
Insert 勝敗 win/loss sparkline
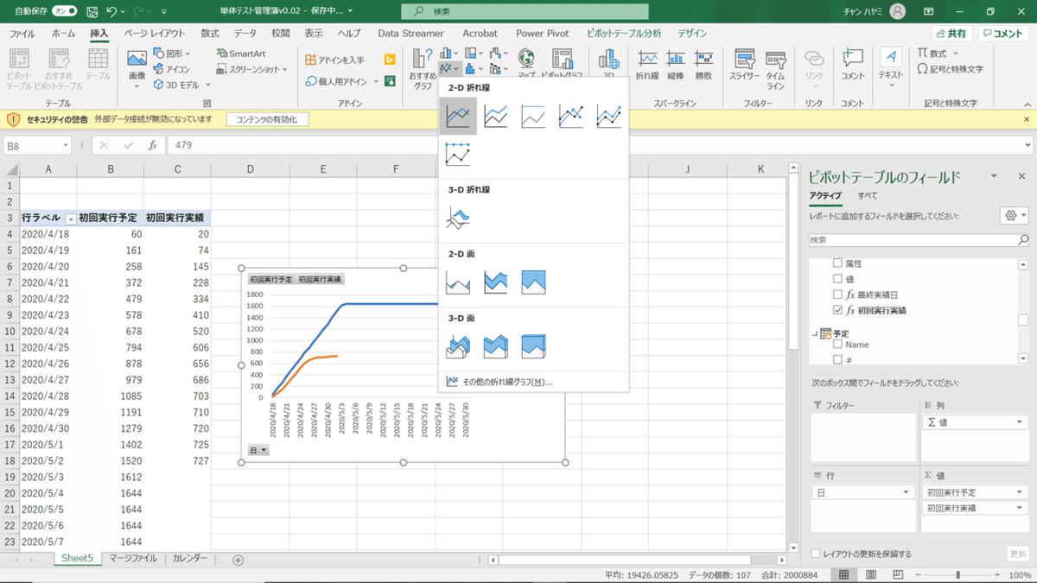[703, 66]
